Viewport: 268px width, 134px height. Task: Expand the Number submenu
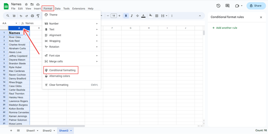[71, 24]
